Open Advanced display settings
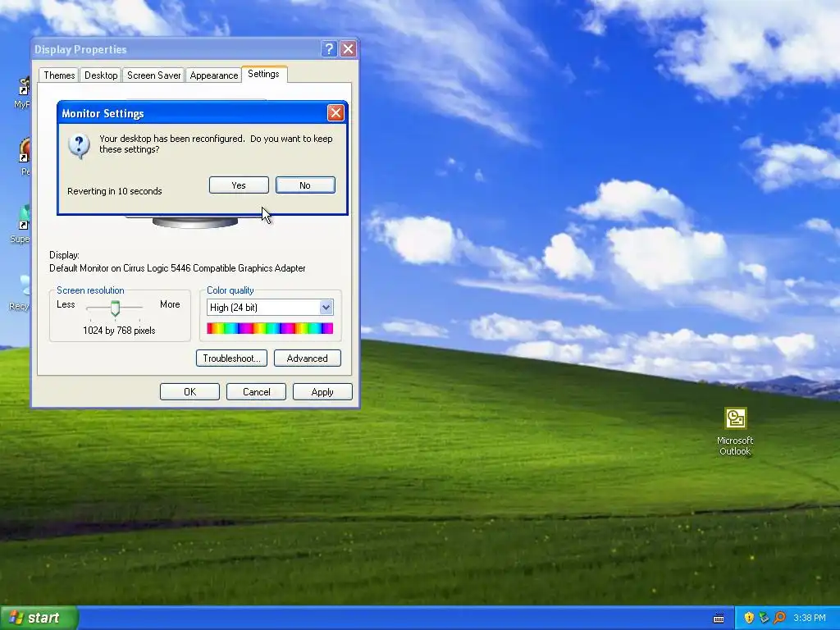This screenshot has height=630, width=840. pos(308,358)
